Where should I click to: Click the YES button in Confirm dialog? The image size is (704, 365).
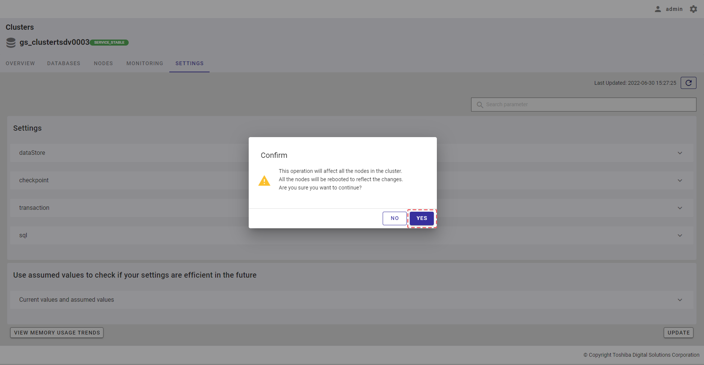[x=421, y=218]
